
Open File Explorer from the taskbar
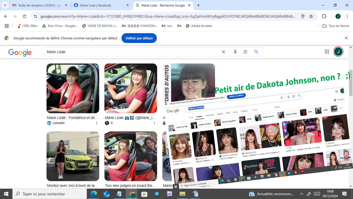click(182, 194)
